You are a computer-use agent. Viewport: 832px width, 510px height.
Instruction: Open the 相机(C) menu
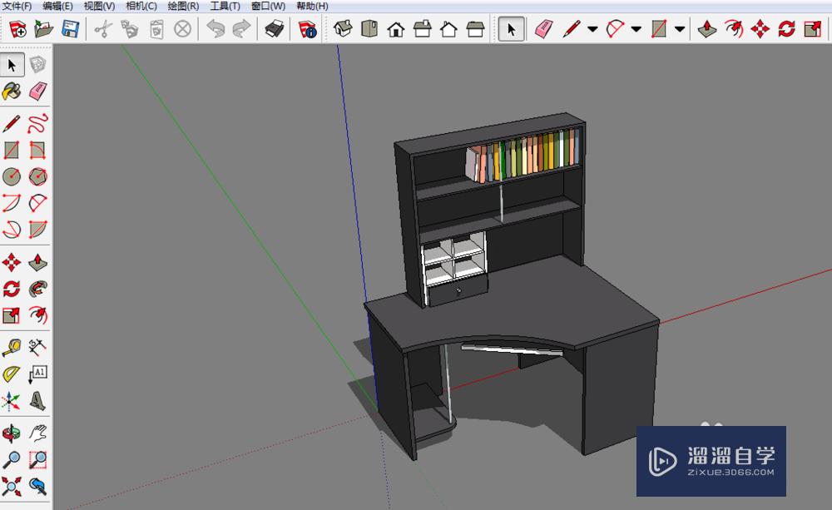[x=141, y=6]
